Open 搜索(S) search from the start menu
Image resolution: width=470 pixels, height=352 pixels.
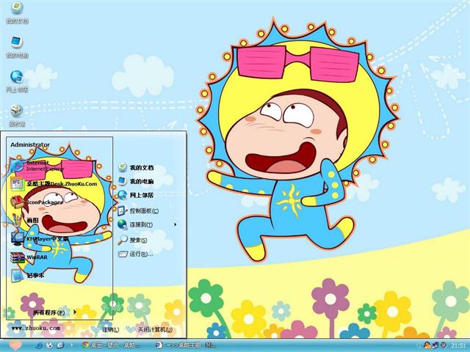132,240
